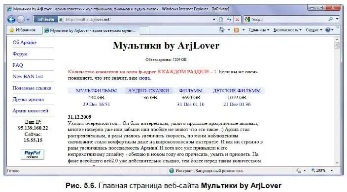Open the FAQ sidebar link
347x192 pixels.
point(18,65)
